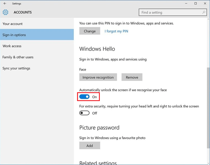Click the search magnifier icon
Screen dimensions: 210x165
(204, 12)
